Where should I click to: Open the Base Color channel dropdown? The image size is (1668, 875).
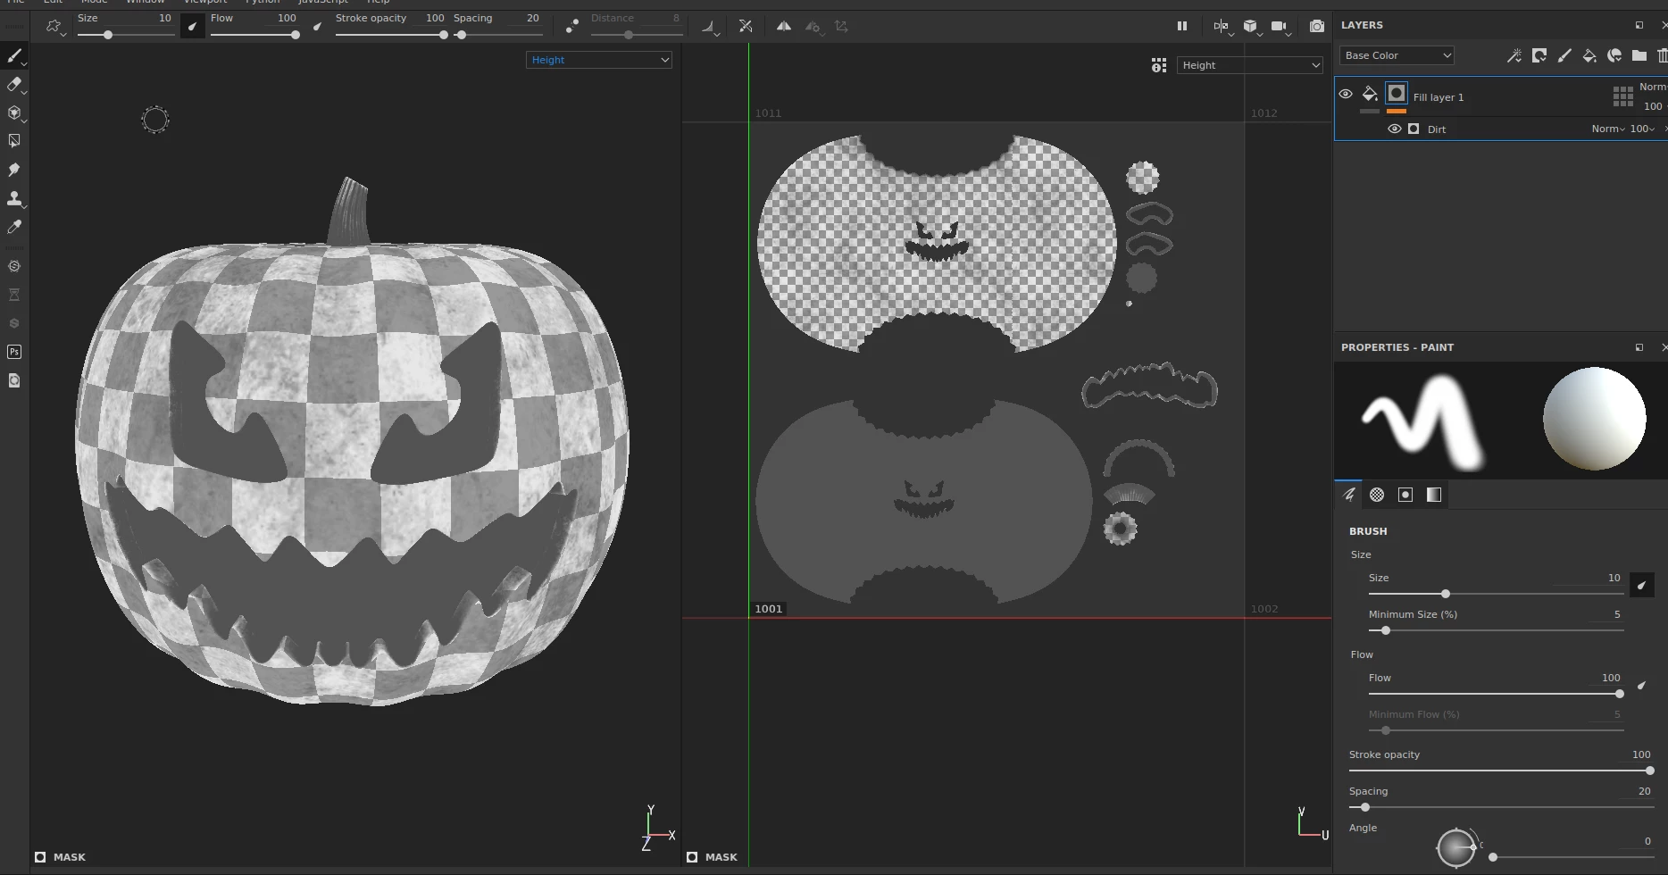tap(1397, 55)
